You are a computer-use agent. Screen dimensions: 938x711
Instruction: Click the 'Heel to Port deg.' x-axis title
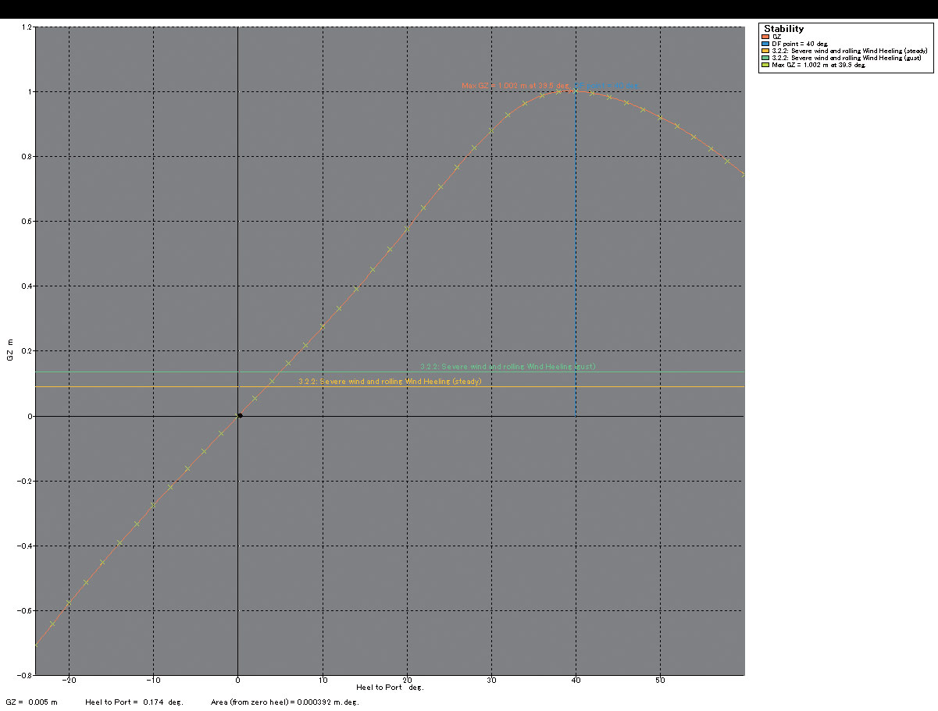coord(390,687)
